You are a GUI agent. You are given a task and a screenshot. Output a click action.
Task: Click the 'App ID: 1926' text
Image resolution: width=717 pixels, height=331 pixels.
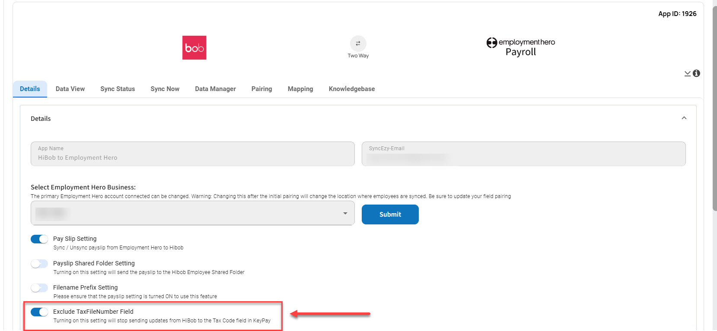point(677,14)
